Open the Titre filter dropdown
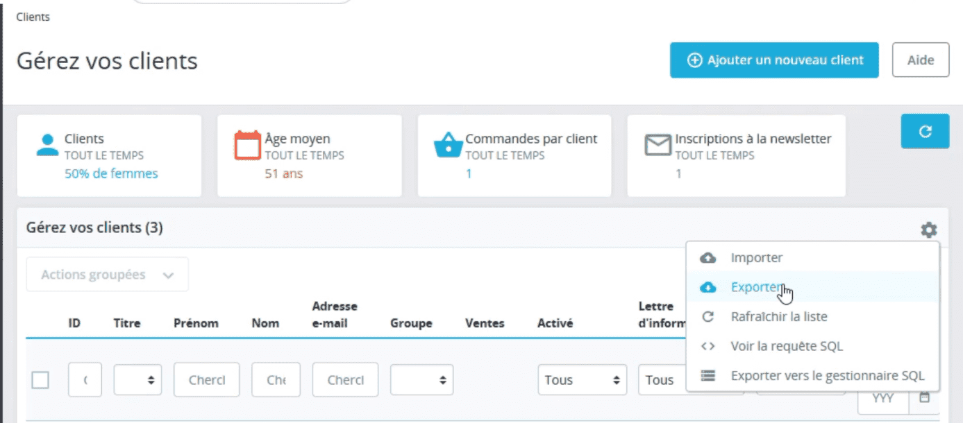The width and height of the screenshot is (963, 423). click(137, 380)
